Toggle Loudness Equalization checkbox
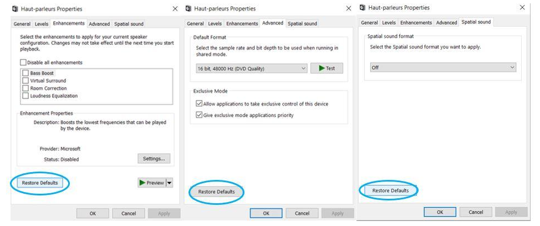This screenshot has width=540, height=226. (26, 96)
